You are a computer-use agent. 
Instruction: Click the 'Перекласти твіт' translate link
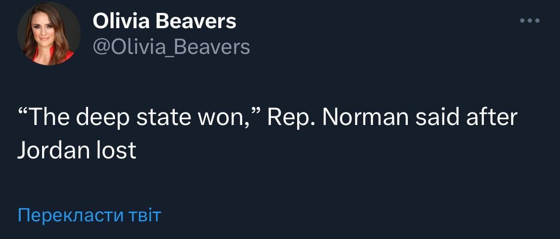pyautogui.click(x=90, y=215)
